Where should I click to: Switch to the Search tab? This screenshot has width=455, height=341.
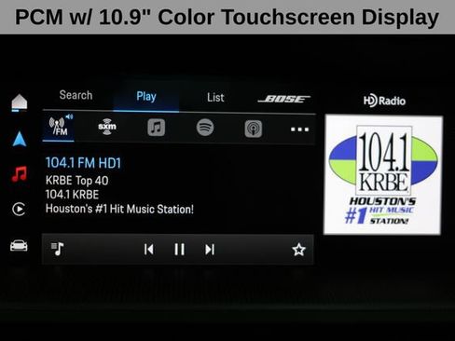tap(76, 95)
